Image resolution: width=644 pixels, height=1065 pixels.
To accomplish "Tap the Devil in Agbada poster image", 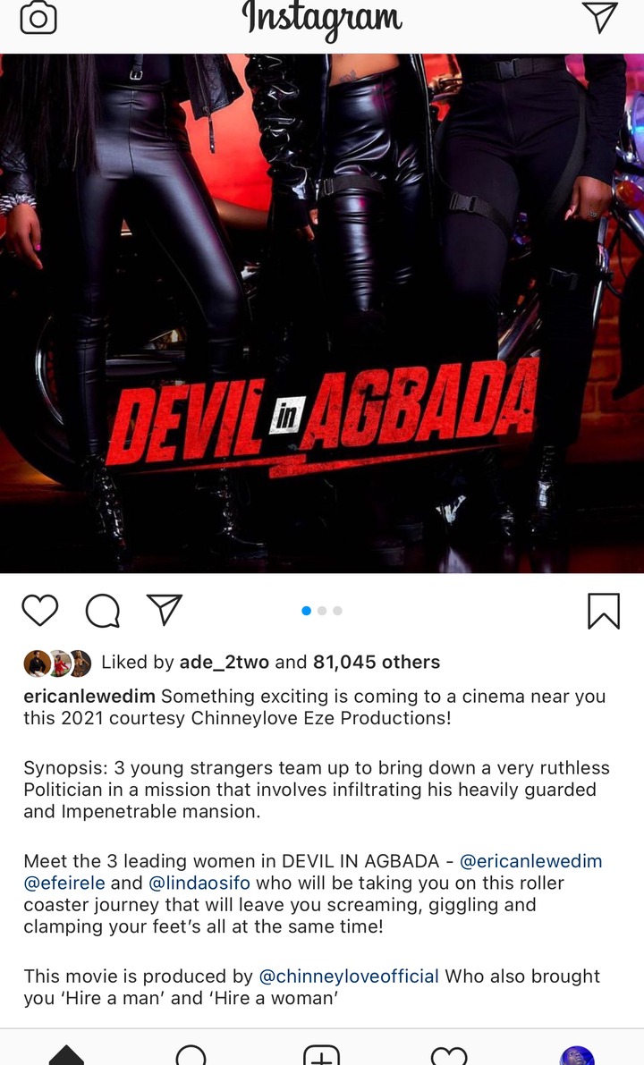I will tap(322, 313).
